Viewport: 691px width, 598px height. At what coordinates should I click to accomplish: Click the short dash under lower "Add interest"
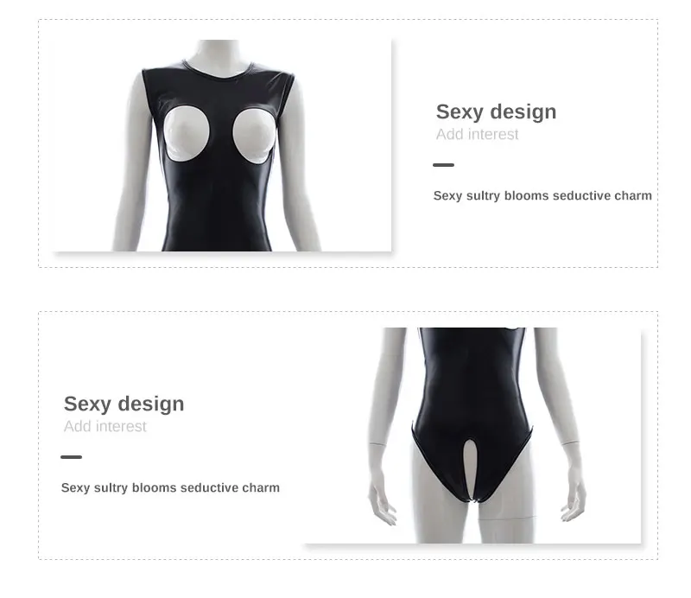[72, 457]
